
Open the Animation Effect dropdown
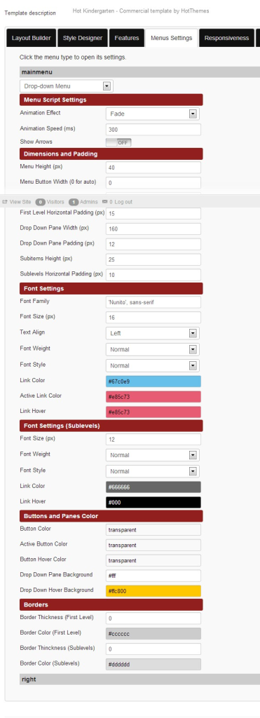[153, 114]
